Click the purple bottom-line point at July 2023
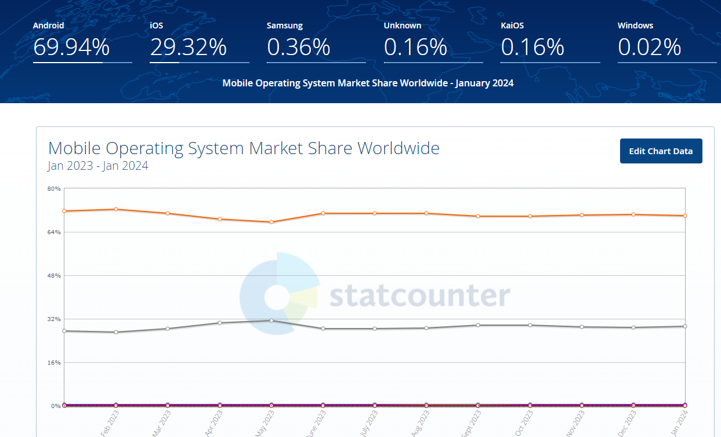 (375, 405)
